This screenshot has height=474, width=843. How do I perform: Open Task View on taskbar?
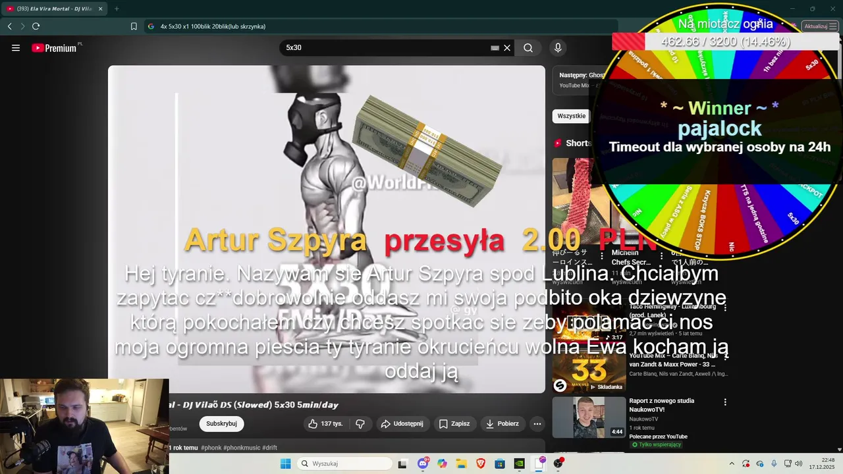coord(402,463)
